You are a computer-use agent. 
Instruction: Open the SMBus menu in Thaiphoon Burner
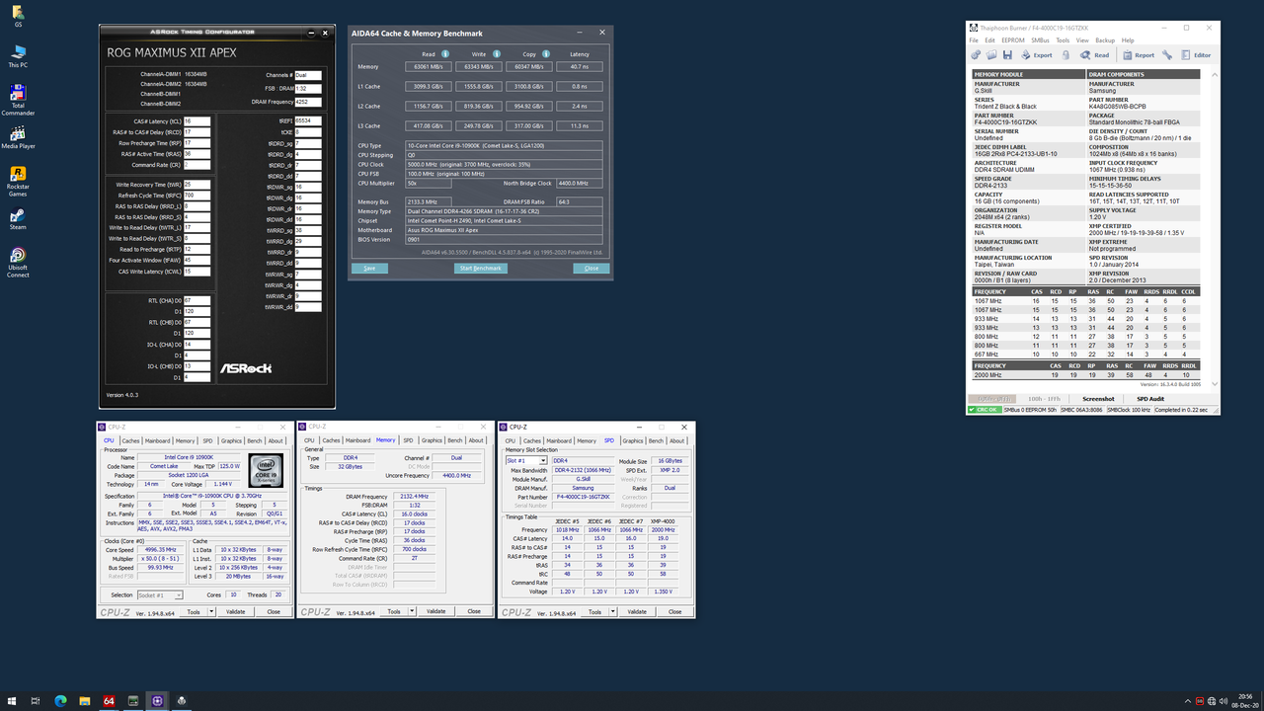[x=1040, y=40]
